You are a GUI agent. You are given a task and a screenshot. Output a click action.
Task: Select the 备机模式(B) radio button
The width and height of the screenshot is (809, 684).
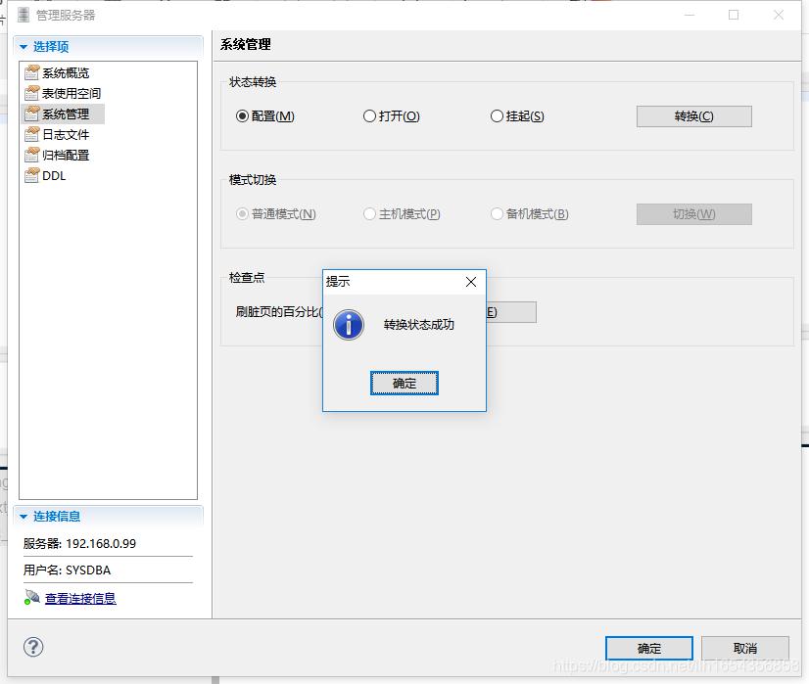pos(497,214)
